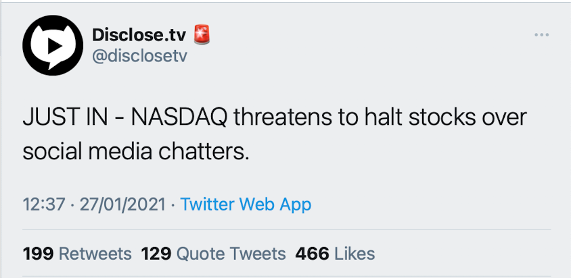View the 129 Quote Tweets list
571x278 pixels.
tap(213, 254)
